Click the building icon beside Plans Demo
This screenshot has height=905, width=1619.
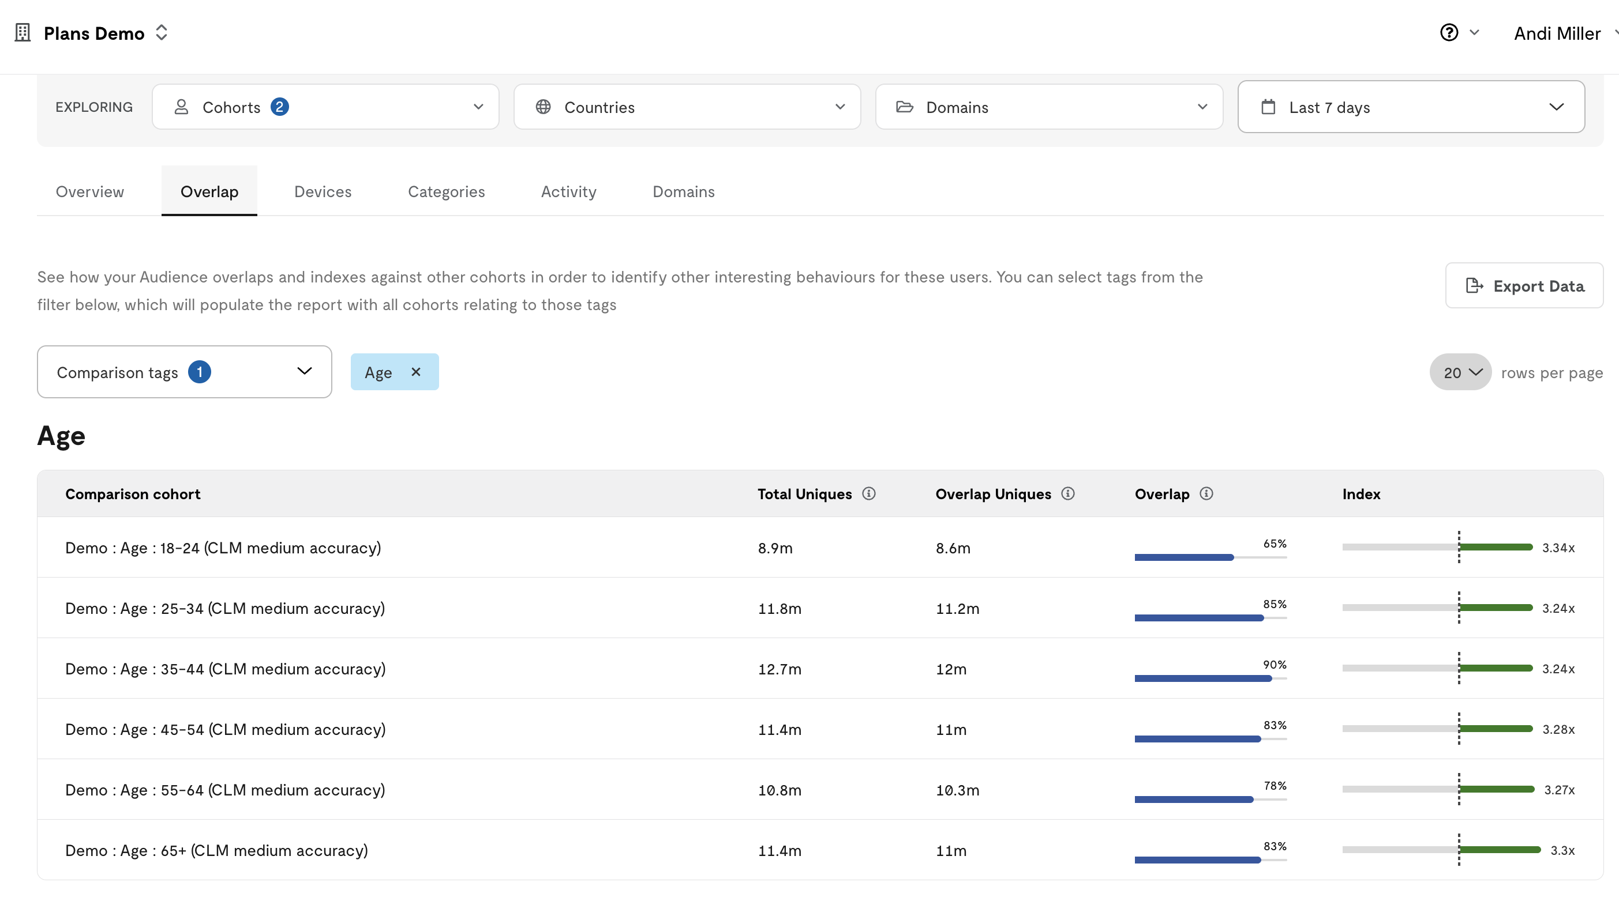coord(23,33)
